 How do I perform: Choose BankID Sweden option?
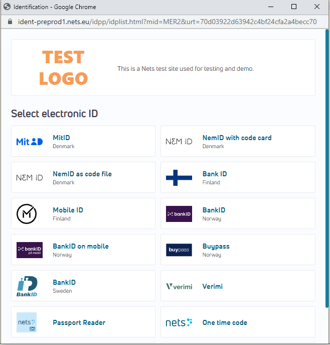(x=83, y=286)
